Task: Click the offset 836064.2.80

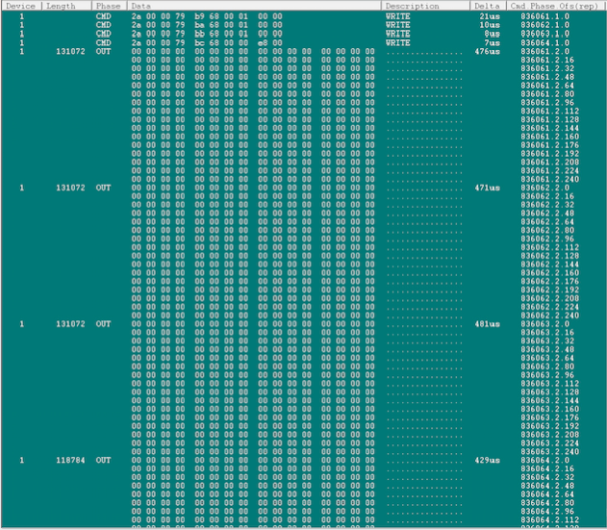Action: pos(547,502)
